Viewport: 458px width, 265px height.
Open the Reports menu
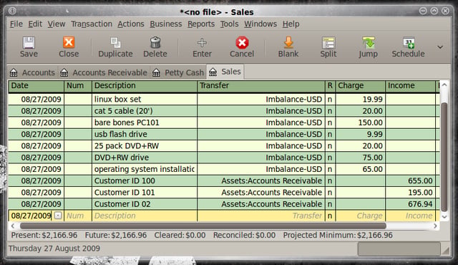201,24
